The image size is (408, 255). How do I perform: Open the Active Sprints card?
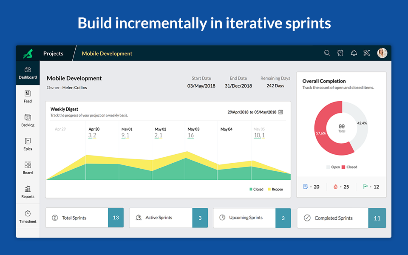pyautogui.click(x=168, y=218)
